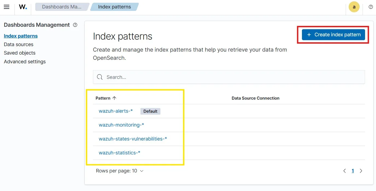Sort by the Pattern column arrow

click(x=114, y=98)
